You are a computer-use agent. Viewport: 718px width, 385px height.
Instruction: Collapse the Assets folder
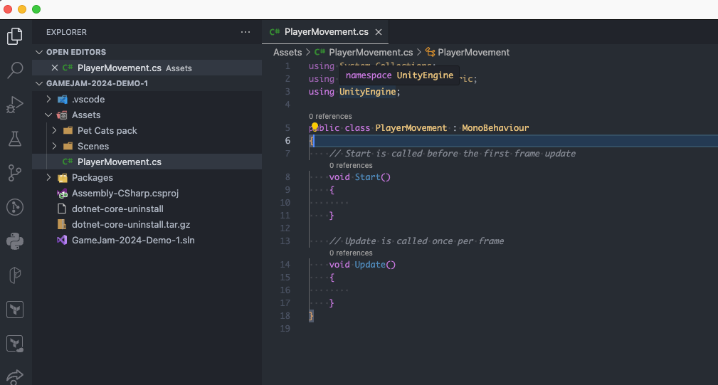point(48,115)
